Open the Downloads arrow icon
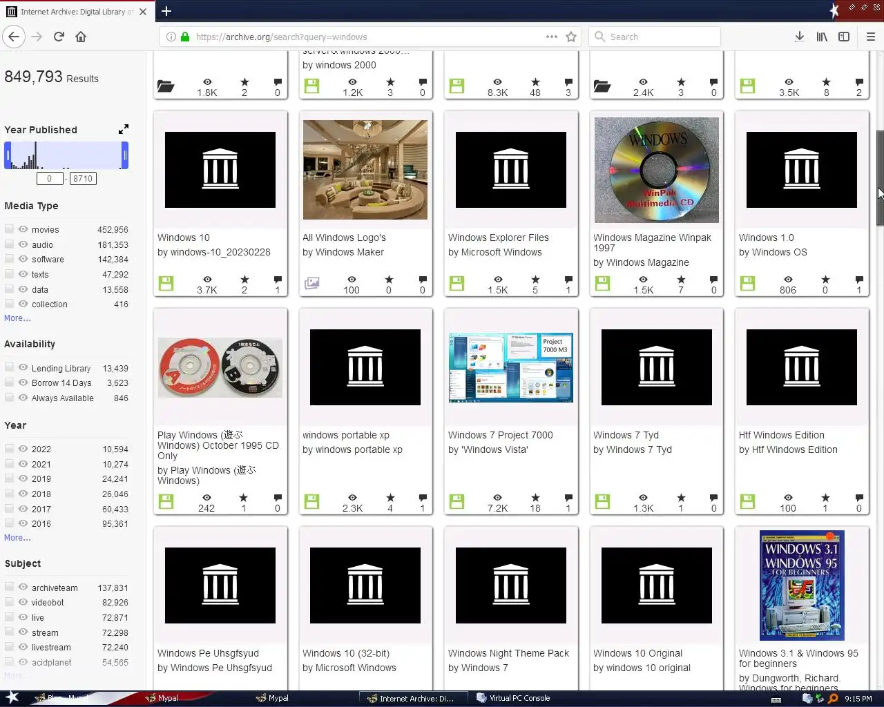884x707 pixels. 799,37
